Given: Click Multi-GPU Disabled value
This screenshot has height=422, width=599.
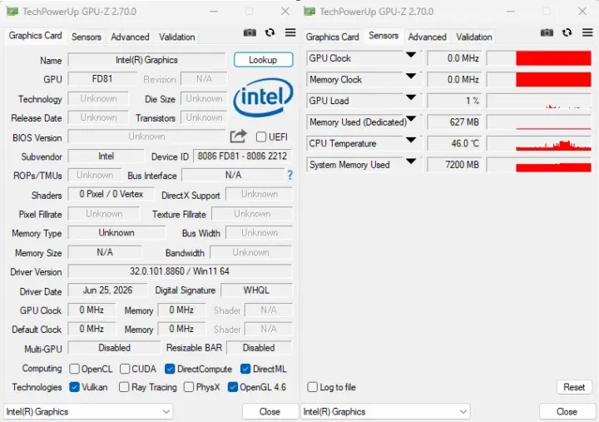Looking at the screenshot, I should pos(114,348).
